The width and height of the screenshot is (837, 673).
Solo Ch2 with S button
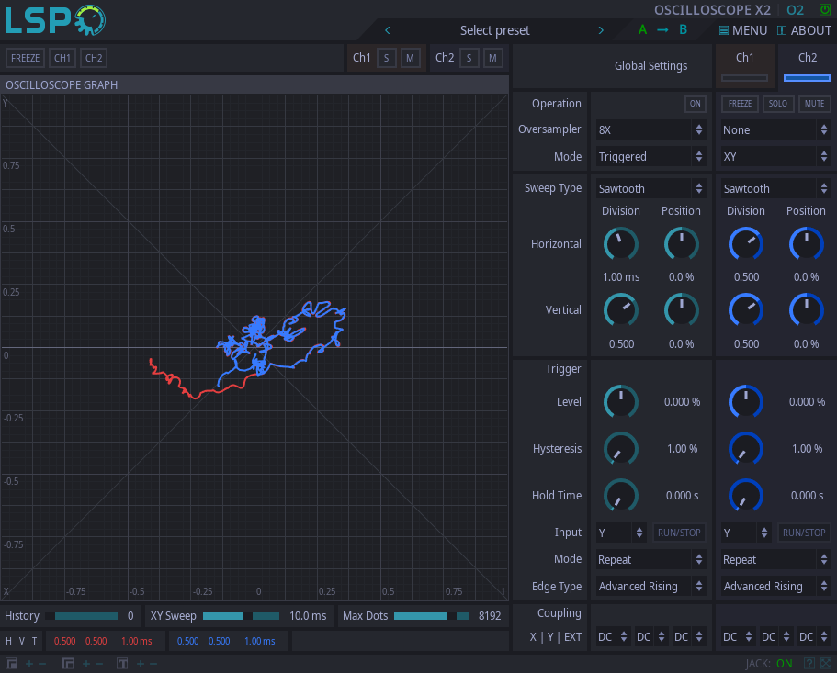tap(469, 58)
